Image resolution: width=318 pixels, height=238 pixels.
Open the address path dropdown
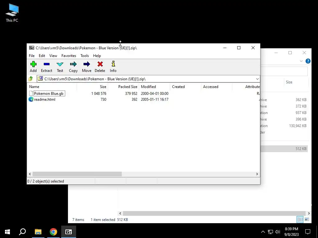(257, 79)
